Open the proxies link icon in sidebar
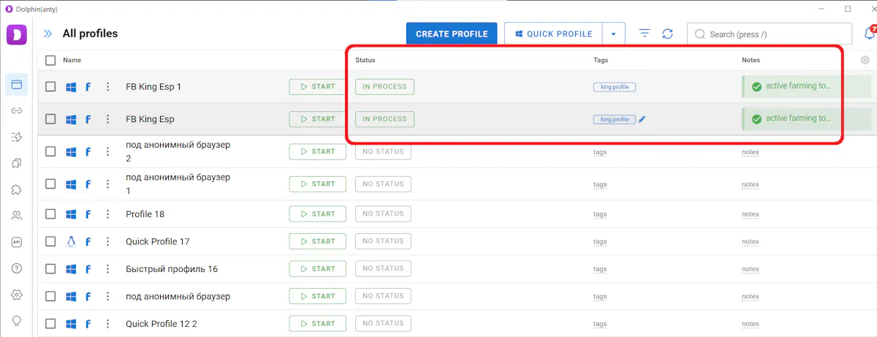 click(x=16, y=110)
